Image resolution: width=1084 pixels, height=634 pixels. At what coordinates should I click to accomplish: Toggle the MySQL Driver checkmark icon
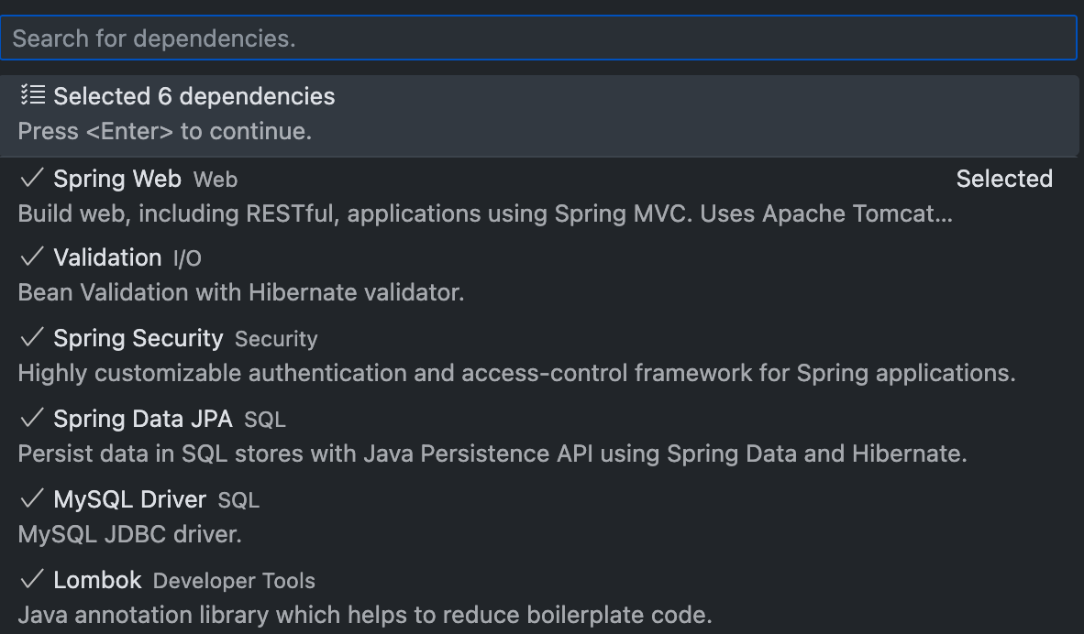click(32, 499)
